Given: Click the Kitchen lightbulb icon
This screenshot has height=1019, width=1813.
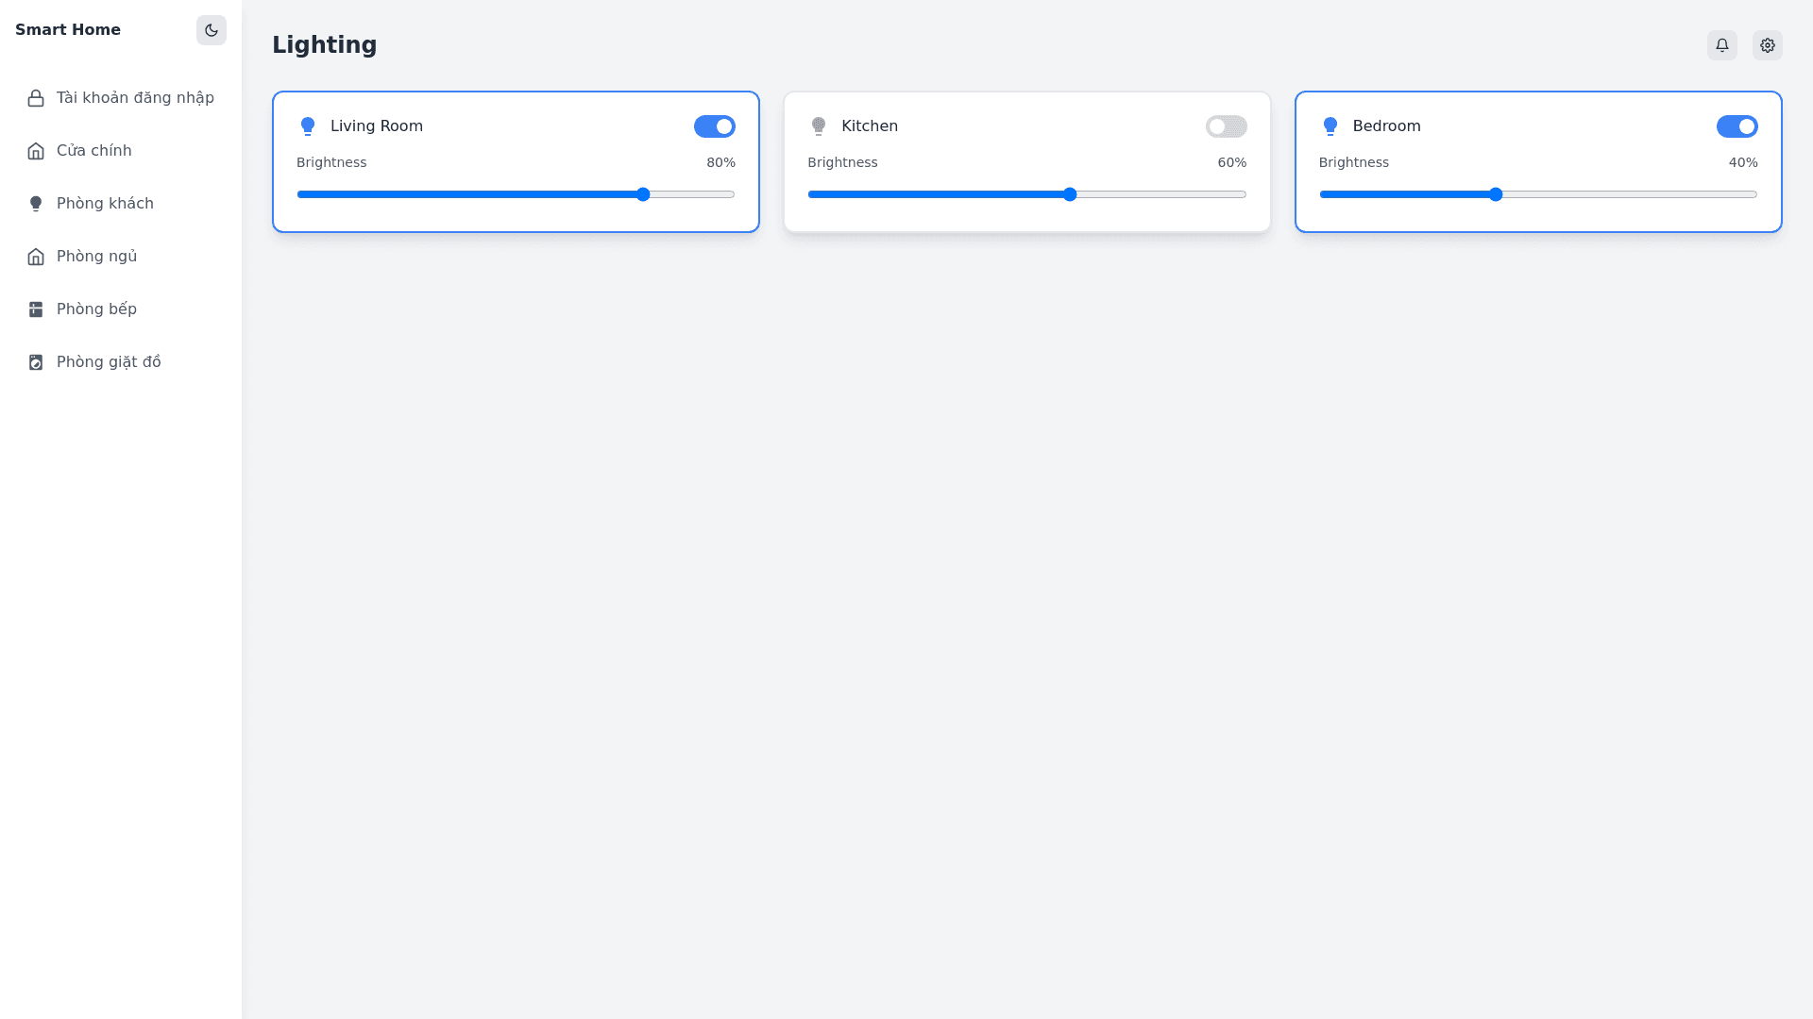Looking at the screenshot, I should (x=819, y=126).
